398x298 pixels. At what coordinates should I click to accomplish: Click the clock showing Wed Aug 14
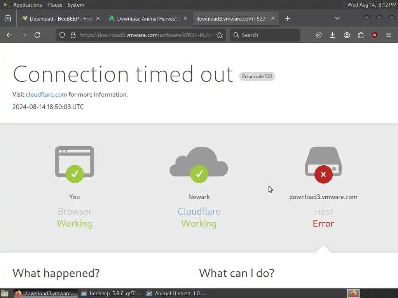point(371,5)
